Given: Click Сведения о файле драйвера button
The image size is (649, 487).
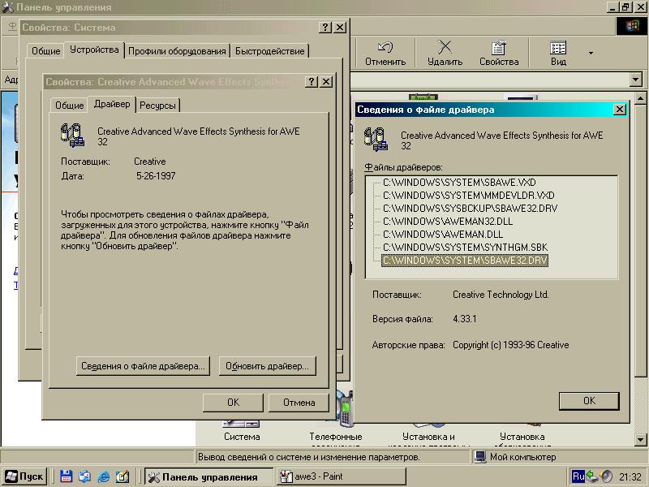Looking at the screenshot, I should click(x=143, y=366).
